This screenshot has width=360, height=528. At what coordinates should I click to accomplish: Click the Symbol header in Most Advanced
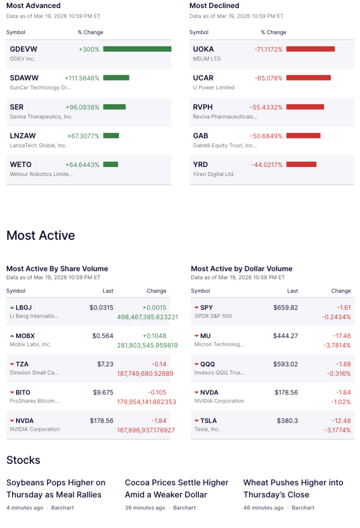click(16, 32)
